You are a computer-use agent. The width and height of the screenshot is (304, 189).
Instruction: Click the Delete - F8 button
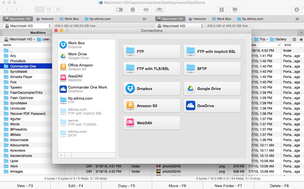tap(279, 186)
